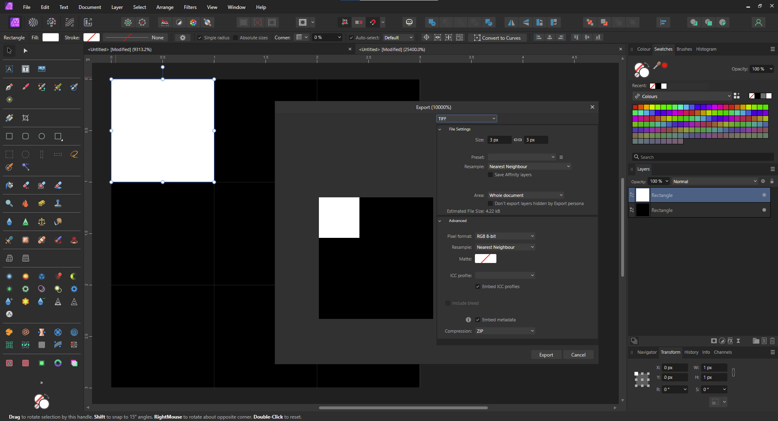Open the Compression dropdown
The width and height of the screenshot is (778, 421).
point(504,331)
